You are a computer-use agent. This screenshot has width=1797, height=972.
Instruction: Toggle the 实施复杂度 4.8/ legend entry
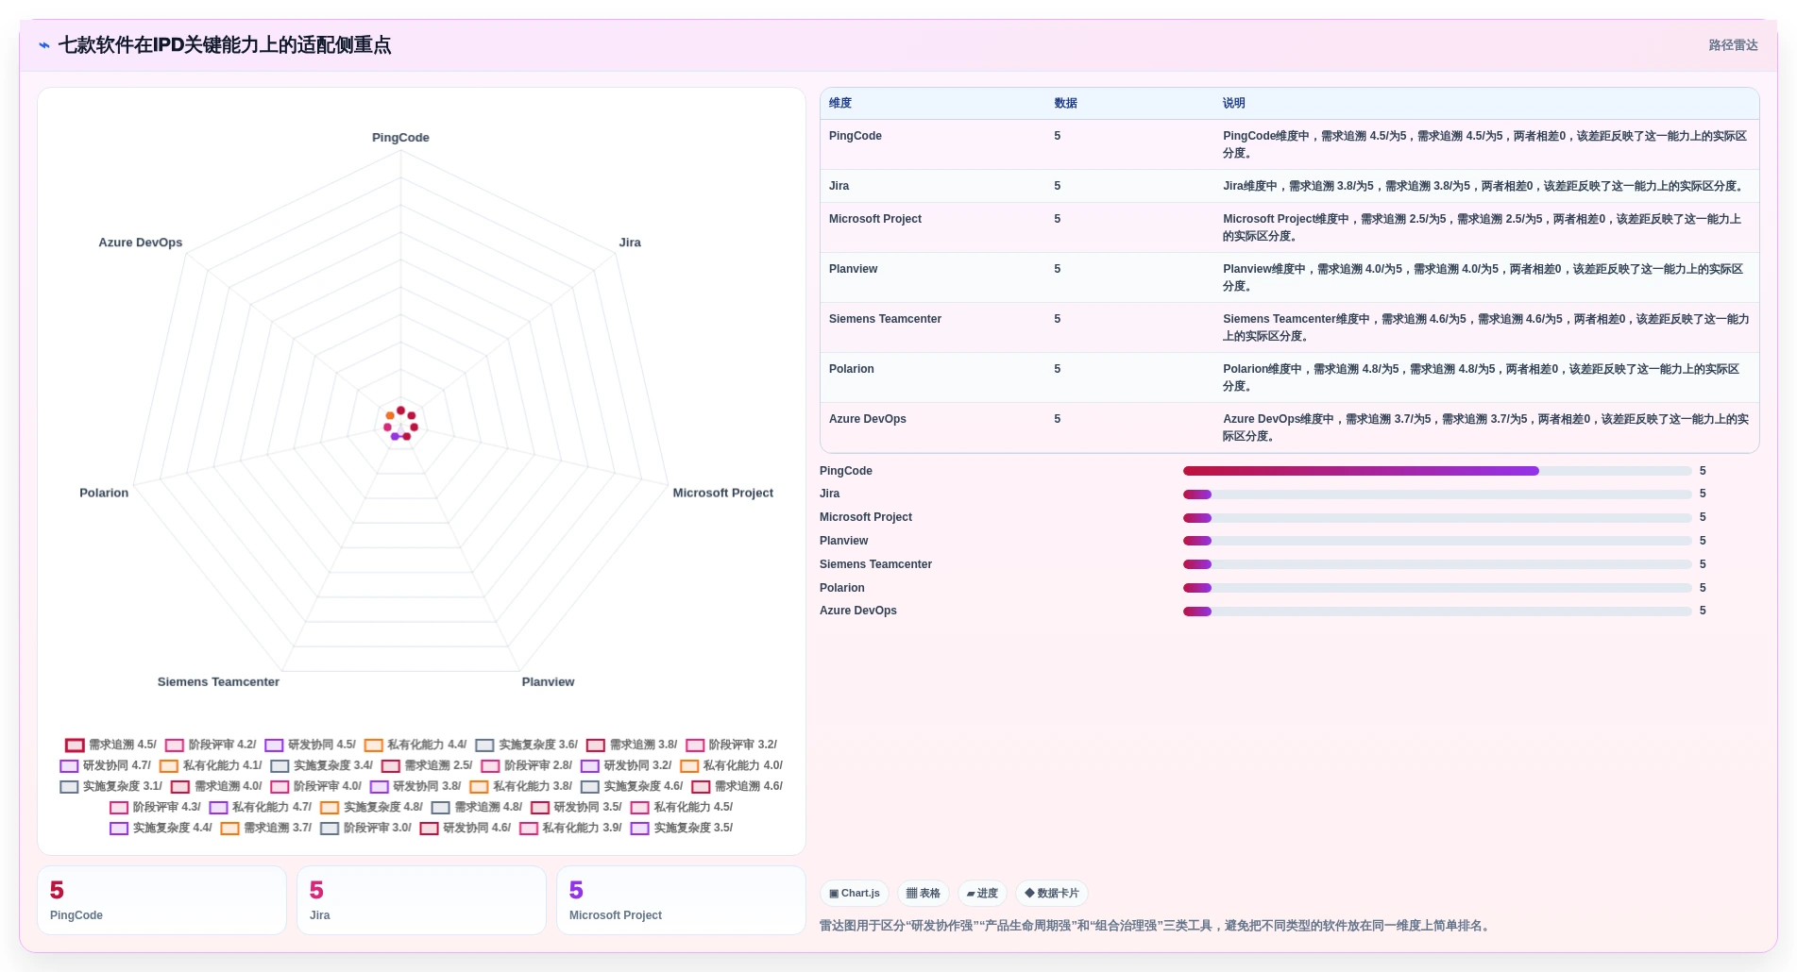372,807
